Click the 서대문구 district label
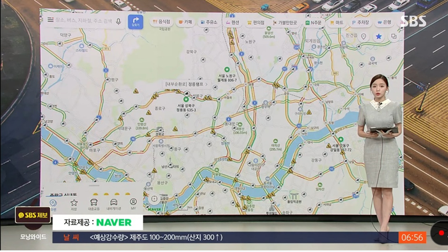The width and height of the screenshot is (448, 252). coord(124,128)
